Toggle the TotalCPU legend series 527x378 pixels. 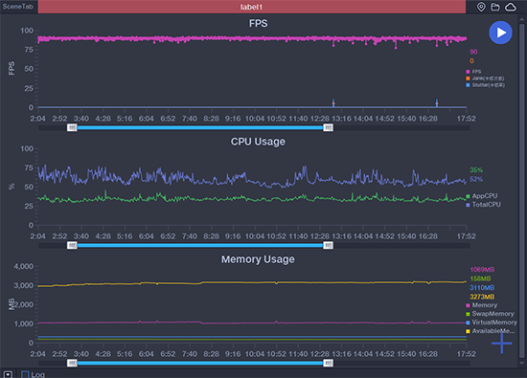pyautogui.click(x=483, y=205)
